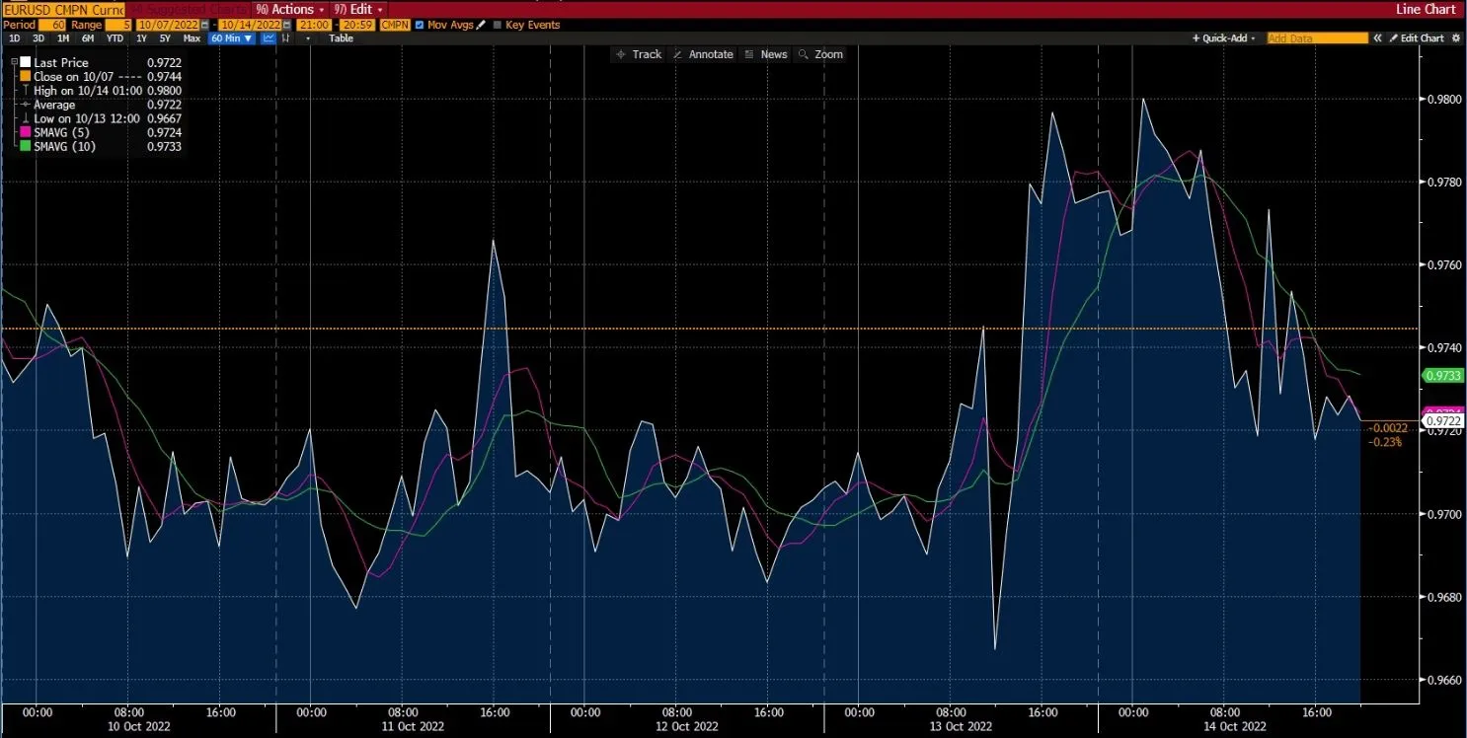Open the 60 Min interval dropdown
This screenshot has width=1467, height=738.
(x=232, y=37)
